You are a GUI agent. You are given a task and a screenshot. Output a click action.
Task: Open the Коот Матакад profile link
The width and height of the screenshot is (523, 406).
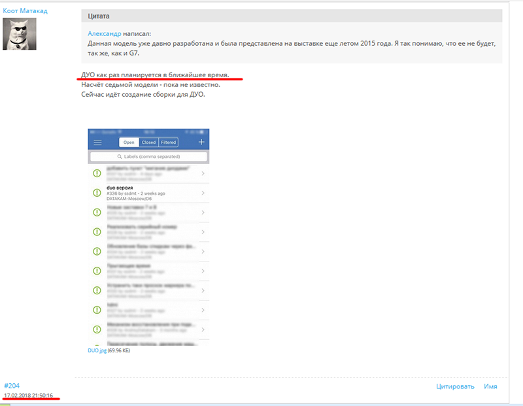pos(24,11)
